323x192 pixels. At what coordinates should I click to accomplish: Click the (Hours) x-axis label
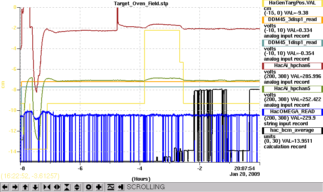(141, 179)
